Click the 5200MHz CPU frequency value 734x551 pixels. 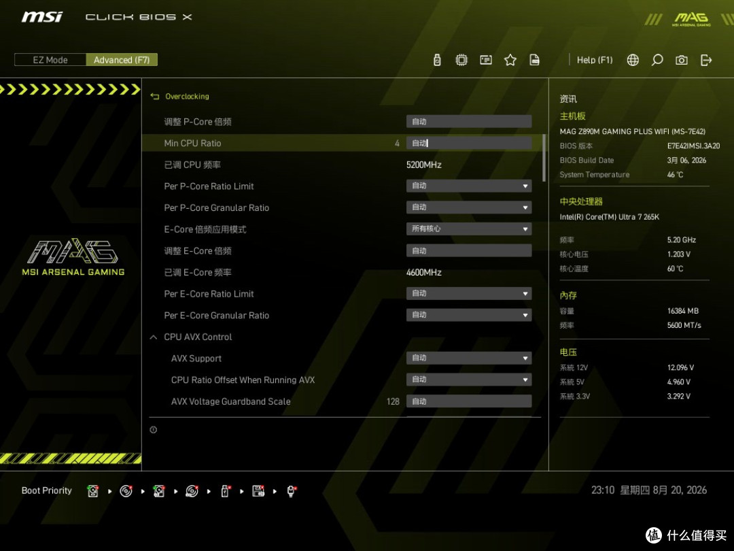click(x=423, y=165)
